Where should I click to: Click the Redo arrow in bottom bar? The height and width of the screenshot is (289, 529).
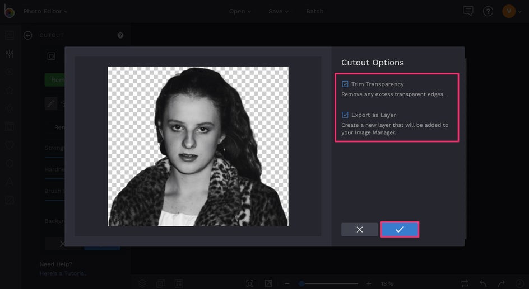click(x=502, y=283)
